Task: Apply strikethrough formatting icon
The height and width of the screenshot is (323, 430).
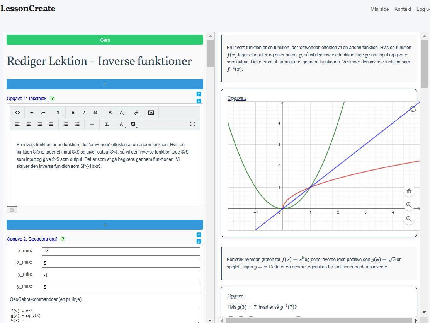Action: tap(95, 113)
